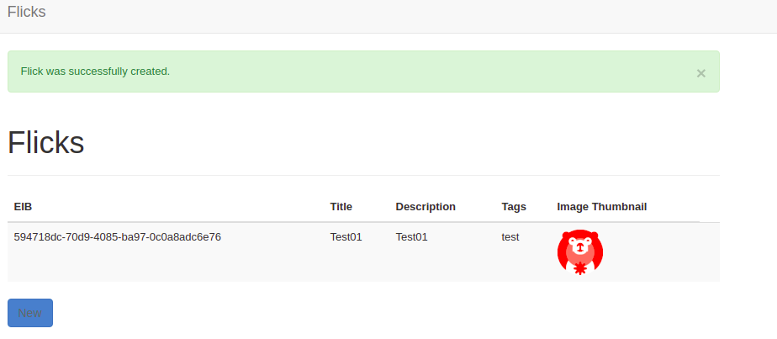This screenshot has width=777, height=339.
Task: Click the EIB value starting with 594718dc
Action: click(118, 237)
